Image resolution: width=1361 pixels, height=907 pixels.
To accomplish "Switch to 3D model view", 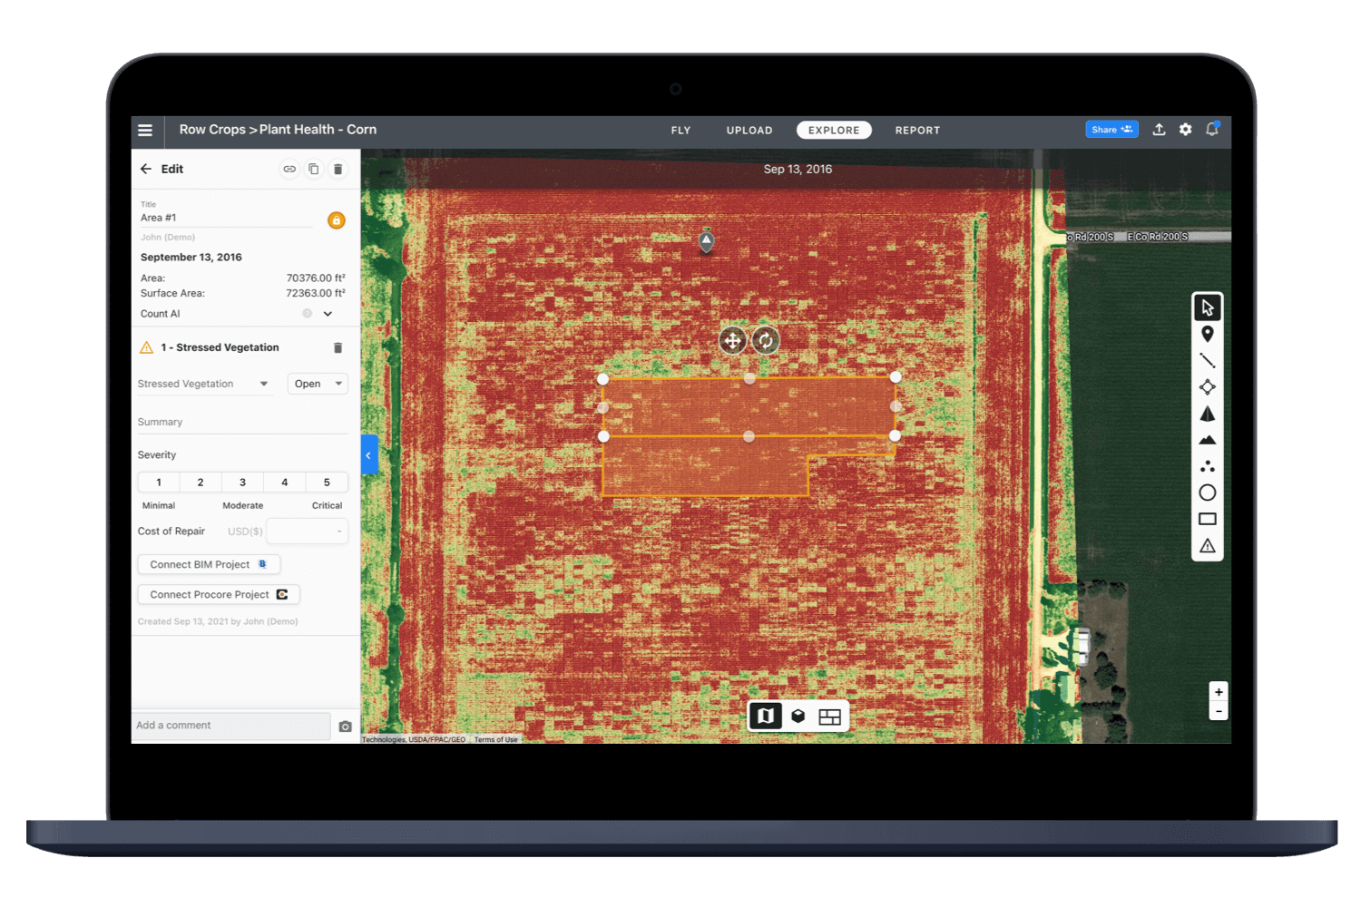I will click(x=798, y=716).
